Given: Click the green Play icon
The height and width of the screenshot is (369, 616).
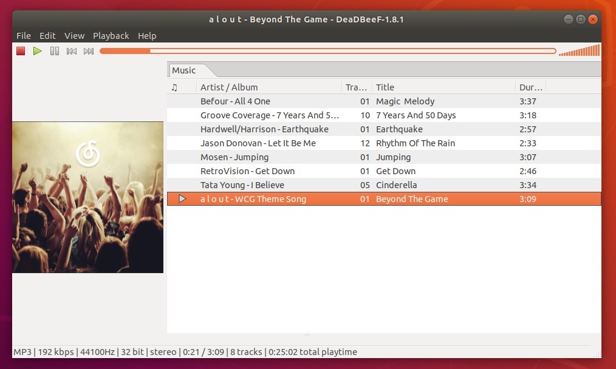Looking at the screenshot, I should (x=37, y=51).
